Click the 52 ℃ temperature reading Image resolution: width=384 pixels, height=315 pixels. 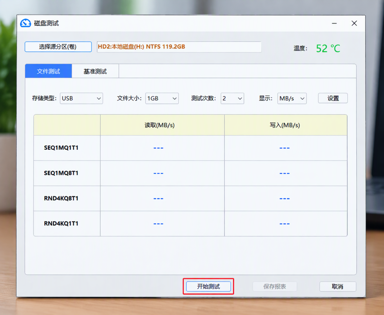point(328,48)
